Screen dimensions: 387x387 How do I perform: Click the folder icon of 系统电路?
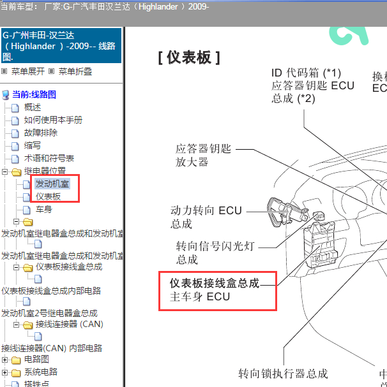(x=17, y=373)
